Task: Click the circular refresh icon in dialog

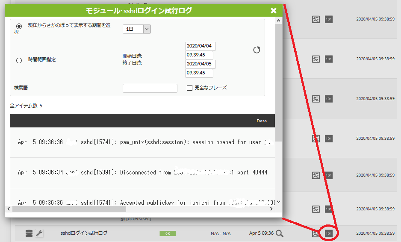Action: coord(257,50)
